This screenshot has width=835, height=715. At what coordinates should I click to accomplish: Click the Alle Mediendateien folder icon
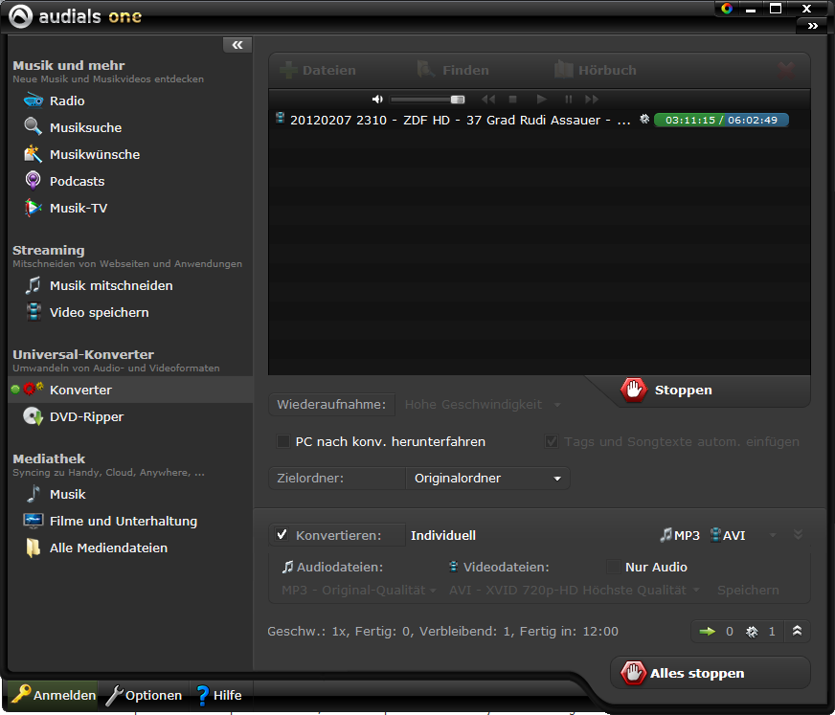coord(33,547)
